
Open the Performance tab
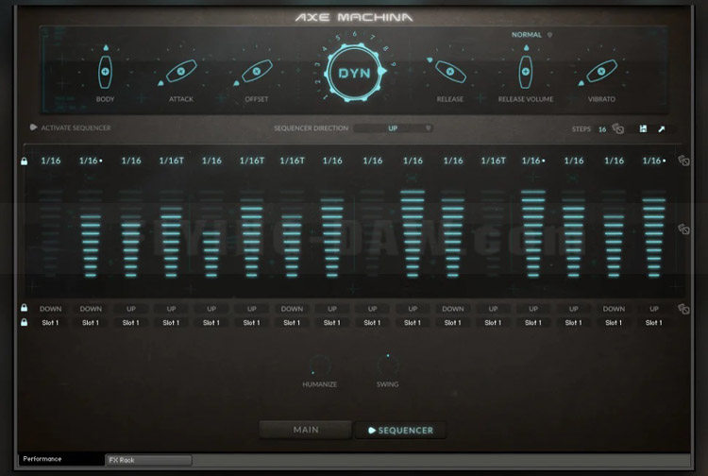61,459
